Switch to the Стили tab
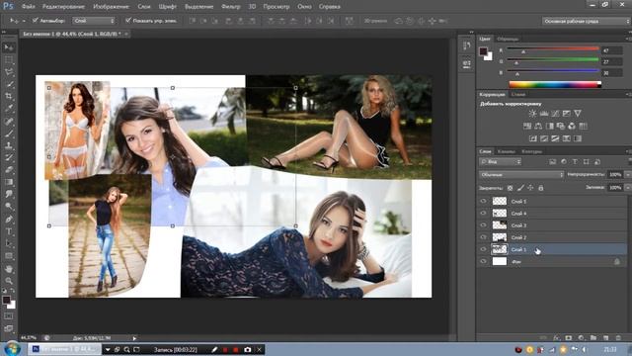Screen dimensions: 632x356 click(x=517, y=95)
